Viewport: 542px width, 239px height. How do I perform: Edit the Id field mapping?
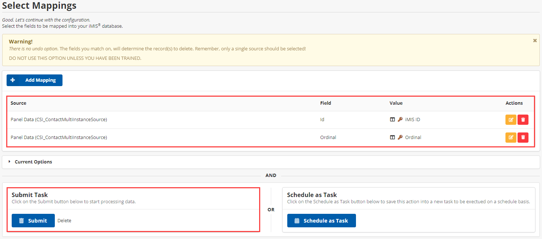coord(511,120)
